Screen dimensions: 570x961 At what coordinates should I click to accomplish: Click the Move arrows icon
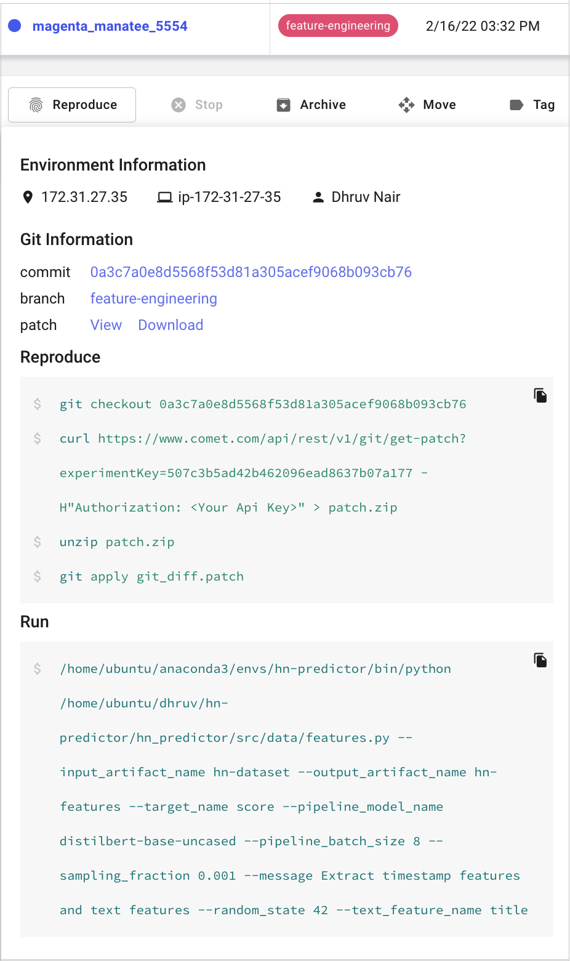(x=406, y=105)
